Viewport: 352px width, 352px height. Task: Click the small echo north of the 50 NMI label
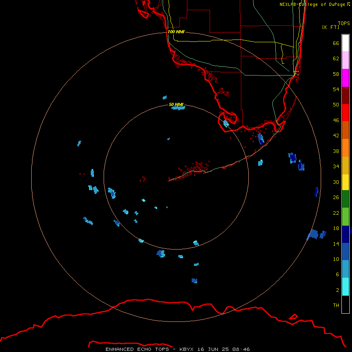click(165, 97)
